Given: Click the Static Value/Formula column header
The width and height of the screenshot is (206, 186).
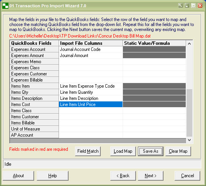Looking at the screenshot, I should click(x=154, y=43).
